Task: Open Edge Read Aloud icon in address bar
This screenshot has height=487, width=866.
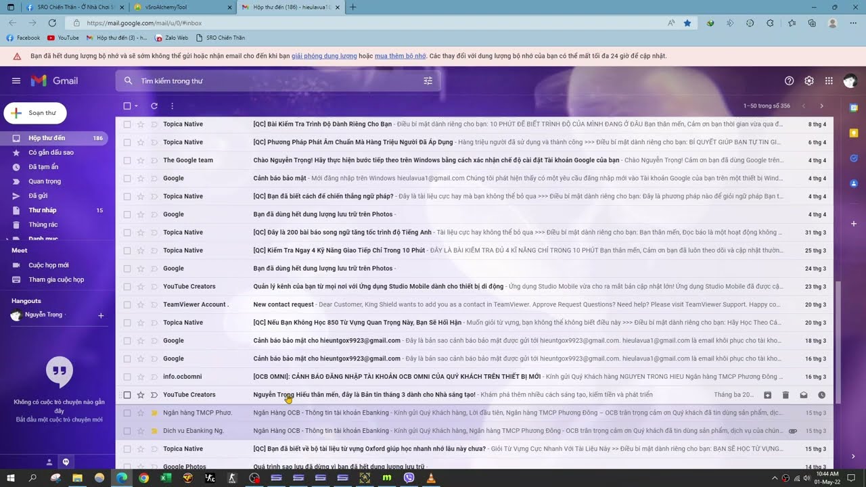Action: click(x=671, y=23)
